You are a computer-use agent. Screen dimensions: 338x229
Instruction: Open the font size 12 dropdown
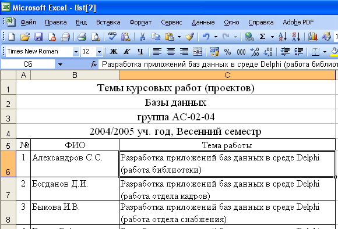pos(99,52)
